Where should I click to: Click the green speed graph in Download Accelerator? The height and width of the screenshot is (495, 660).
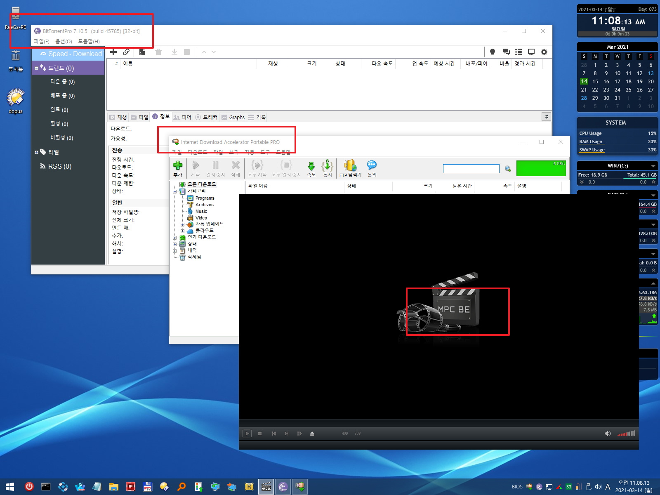click(x=541, y=168)
